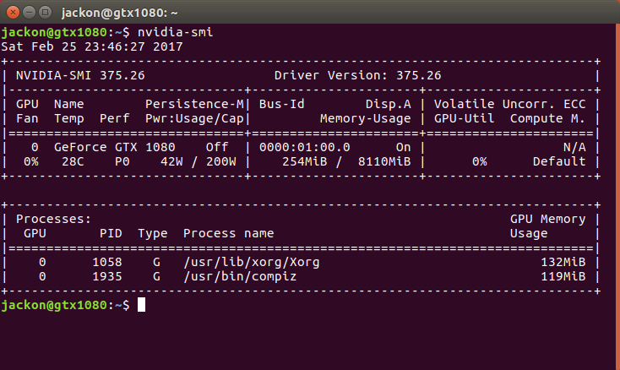Click the bus id 0000:01:00.0
Image resolution: width=620 pixels, height=370 pixels.
point(304,148)
